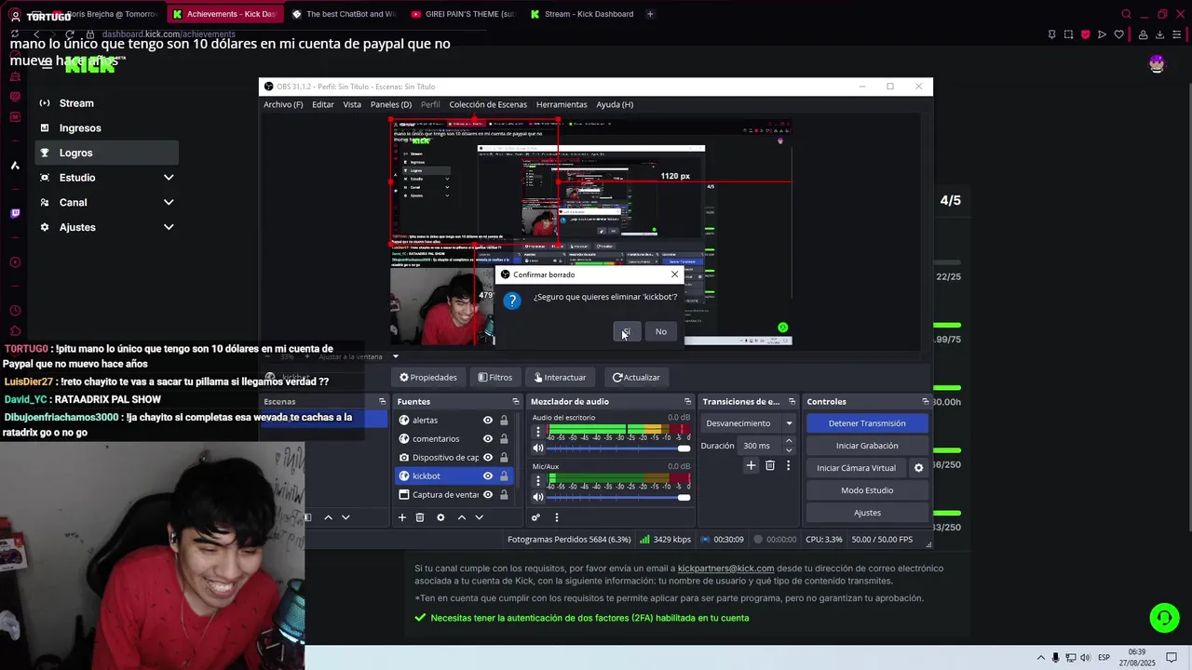Click Iniciar Grabación button
The image size is (1192, 670).
(x=867, y=446)
